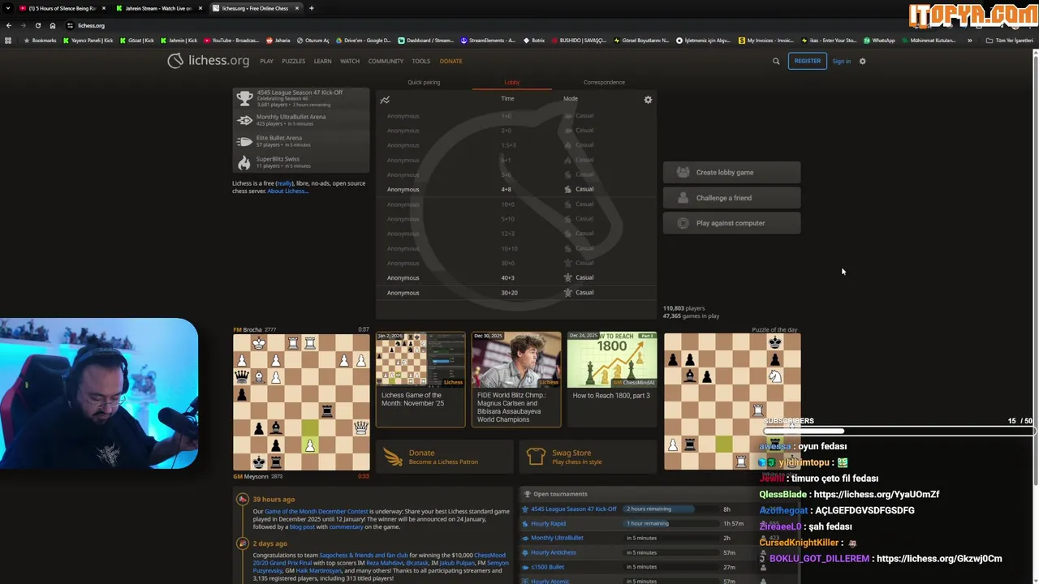
Task: Open ≤1500 Bullet tournament link
Action: (x=547, y=567)
